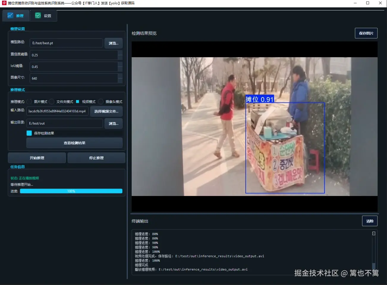The width and height of the screenshot is (387, 285).
Task: Minimize the application window
Action: click(x=355, y=3)
